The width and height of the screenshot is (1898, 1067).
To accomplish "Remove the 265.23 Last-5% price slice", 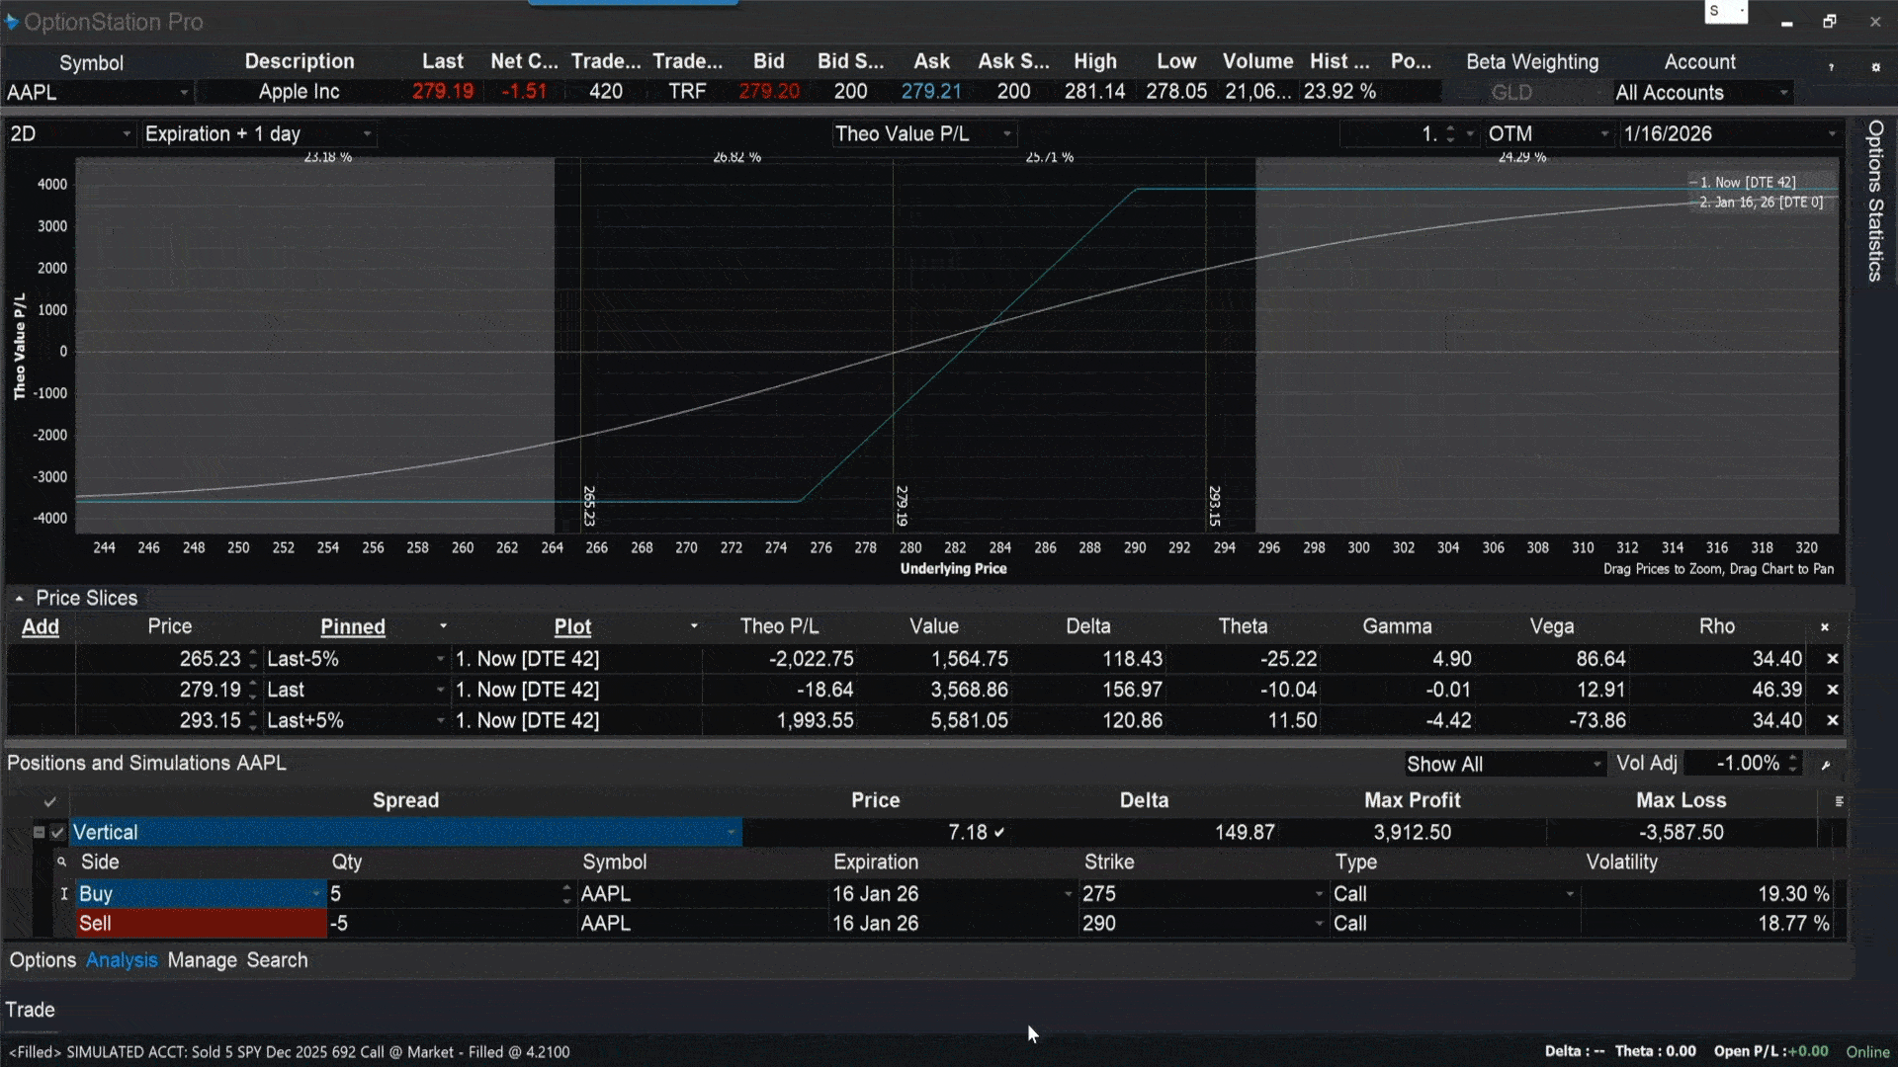I will click(x=1832, y=659).
